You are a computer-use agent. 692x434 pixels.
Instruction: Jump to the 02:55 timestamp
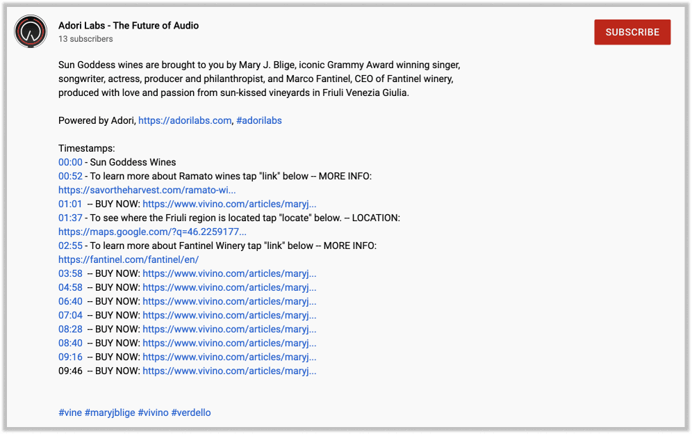click(x=70, y=246)
